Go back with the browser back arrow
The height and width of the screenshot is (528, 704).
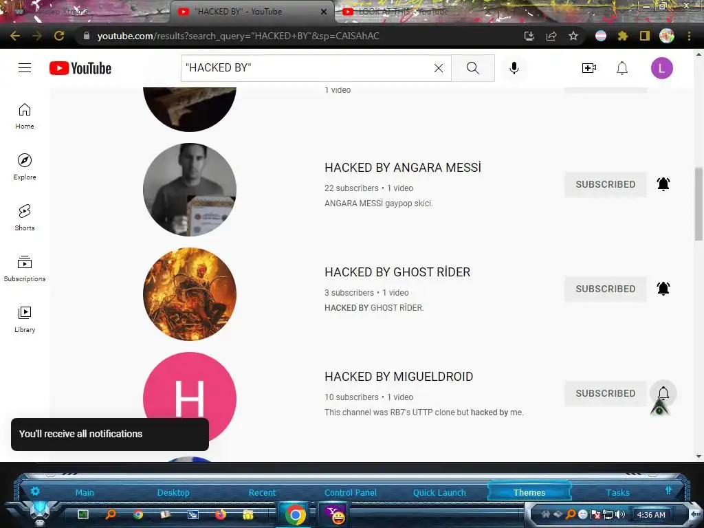[x=15, y=36]
